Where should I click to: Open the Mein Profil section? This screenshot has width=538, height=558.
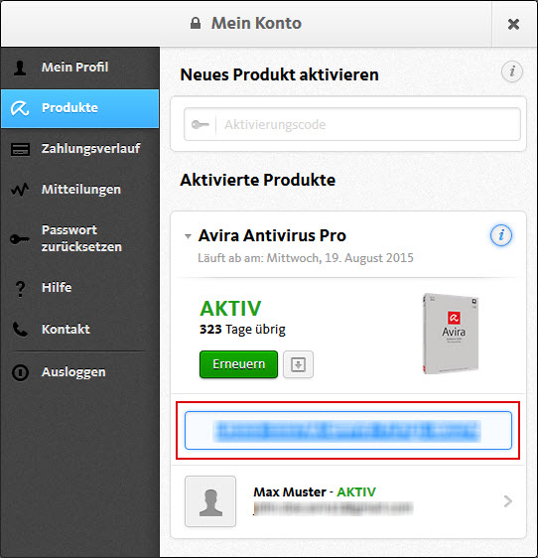click(79, 68)
